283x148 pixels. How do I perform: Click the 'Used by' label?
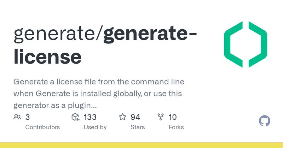[95, 127]
